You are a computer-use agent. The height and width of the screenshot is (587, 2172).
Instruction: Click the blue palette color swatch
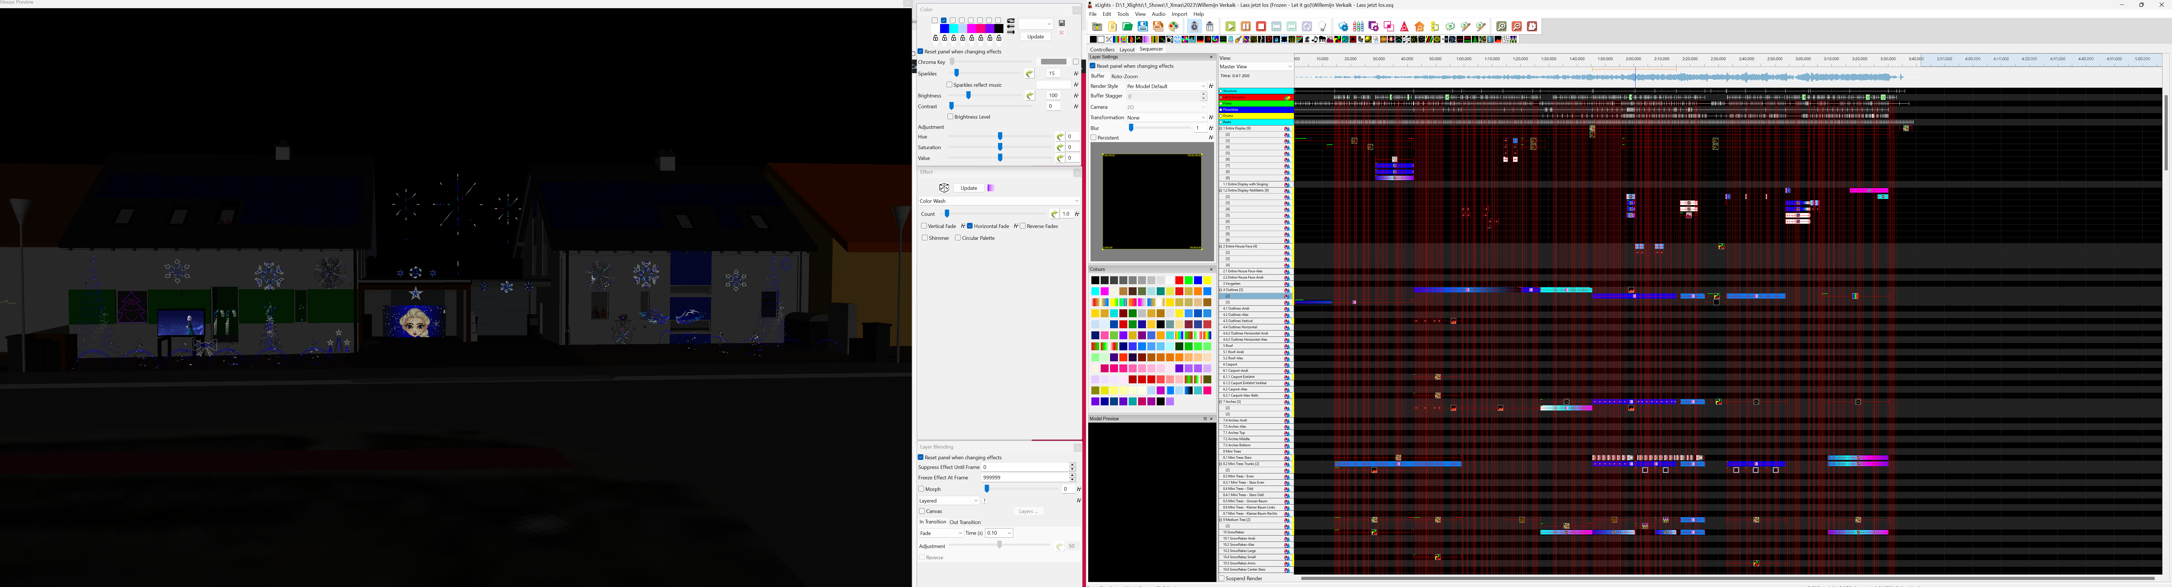click(944, 29)
